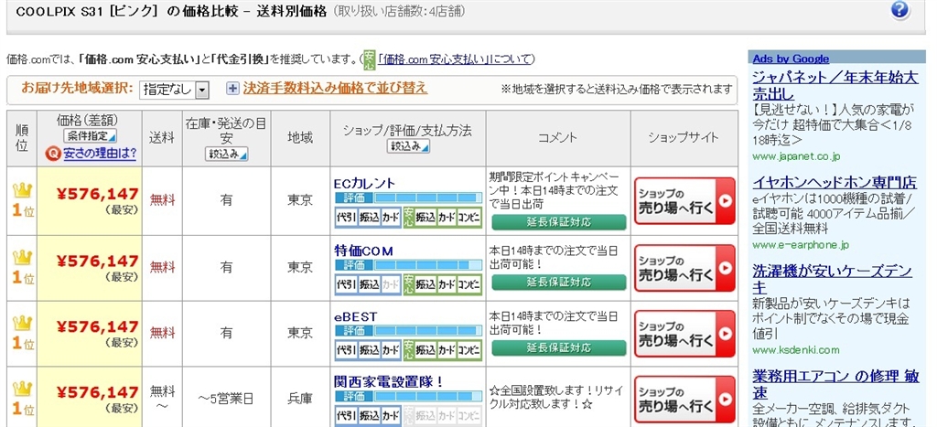Click the 評価 rating bar for 関西家電設置隊
Viewport: 937px width, 427px height.
408,396
